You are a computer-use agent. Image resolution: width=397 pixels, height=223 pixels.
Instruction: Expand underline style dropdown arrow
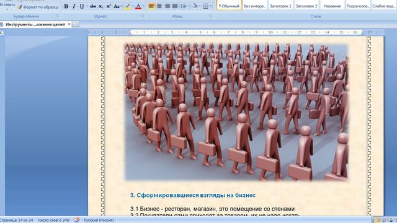click(x=87, y=6)
